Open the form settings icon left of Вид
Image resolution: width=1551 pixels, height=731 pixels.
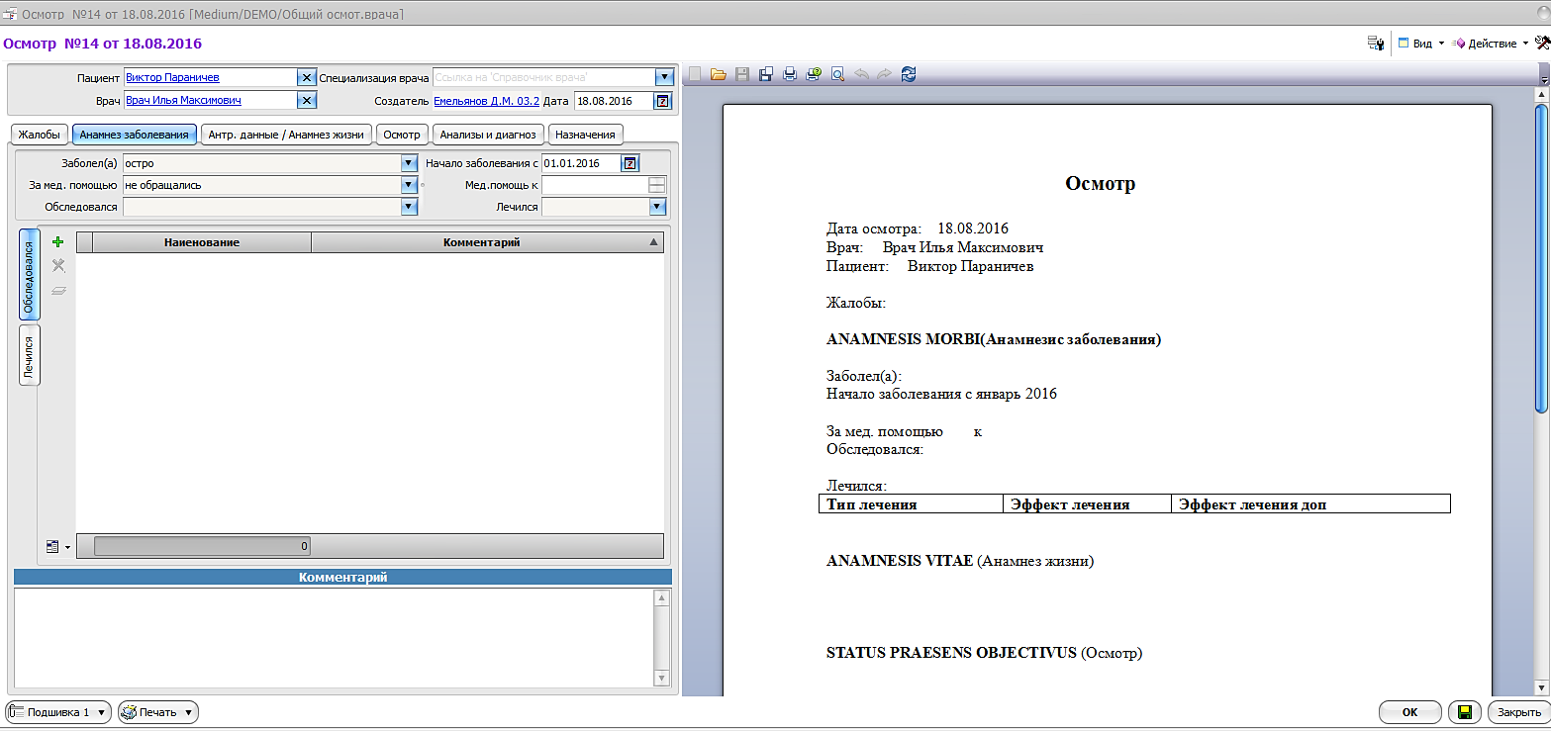pos(1375,44)
